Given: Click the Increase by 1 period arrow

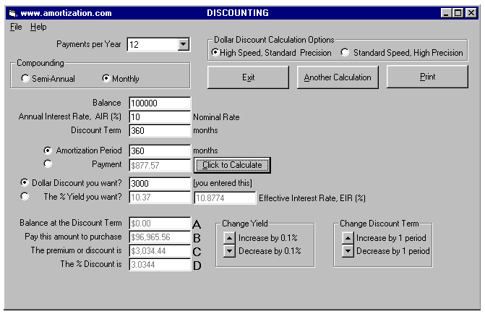Looking at the screenshot, I should pos(347,237).
